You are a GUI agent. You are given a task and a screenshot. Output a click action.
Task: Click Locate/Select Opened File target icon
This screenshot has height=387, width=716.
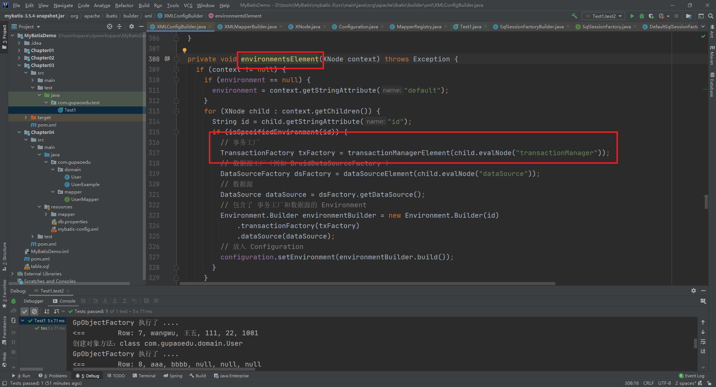click(x=109, y=26)
